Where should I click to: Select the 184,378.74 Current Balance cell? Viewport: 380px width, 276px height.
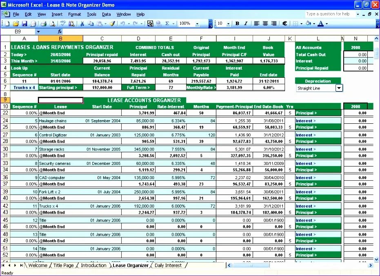tap(102, 81)
